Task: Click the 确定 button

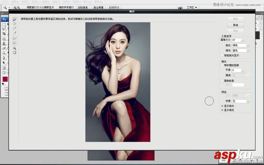Action: point(236,19)
